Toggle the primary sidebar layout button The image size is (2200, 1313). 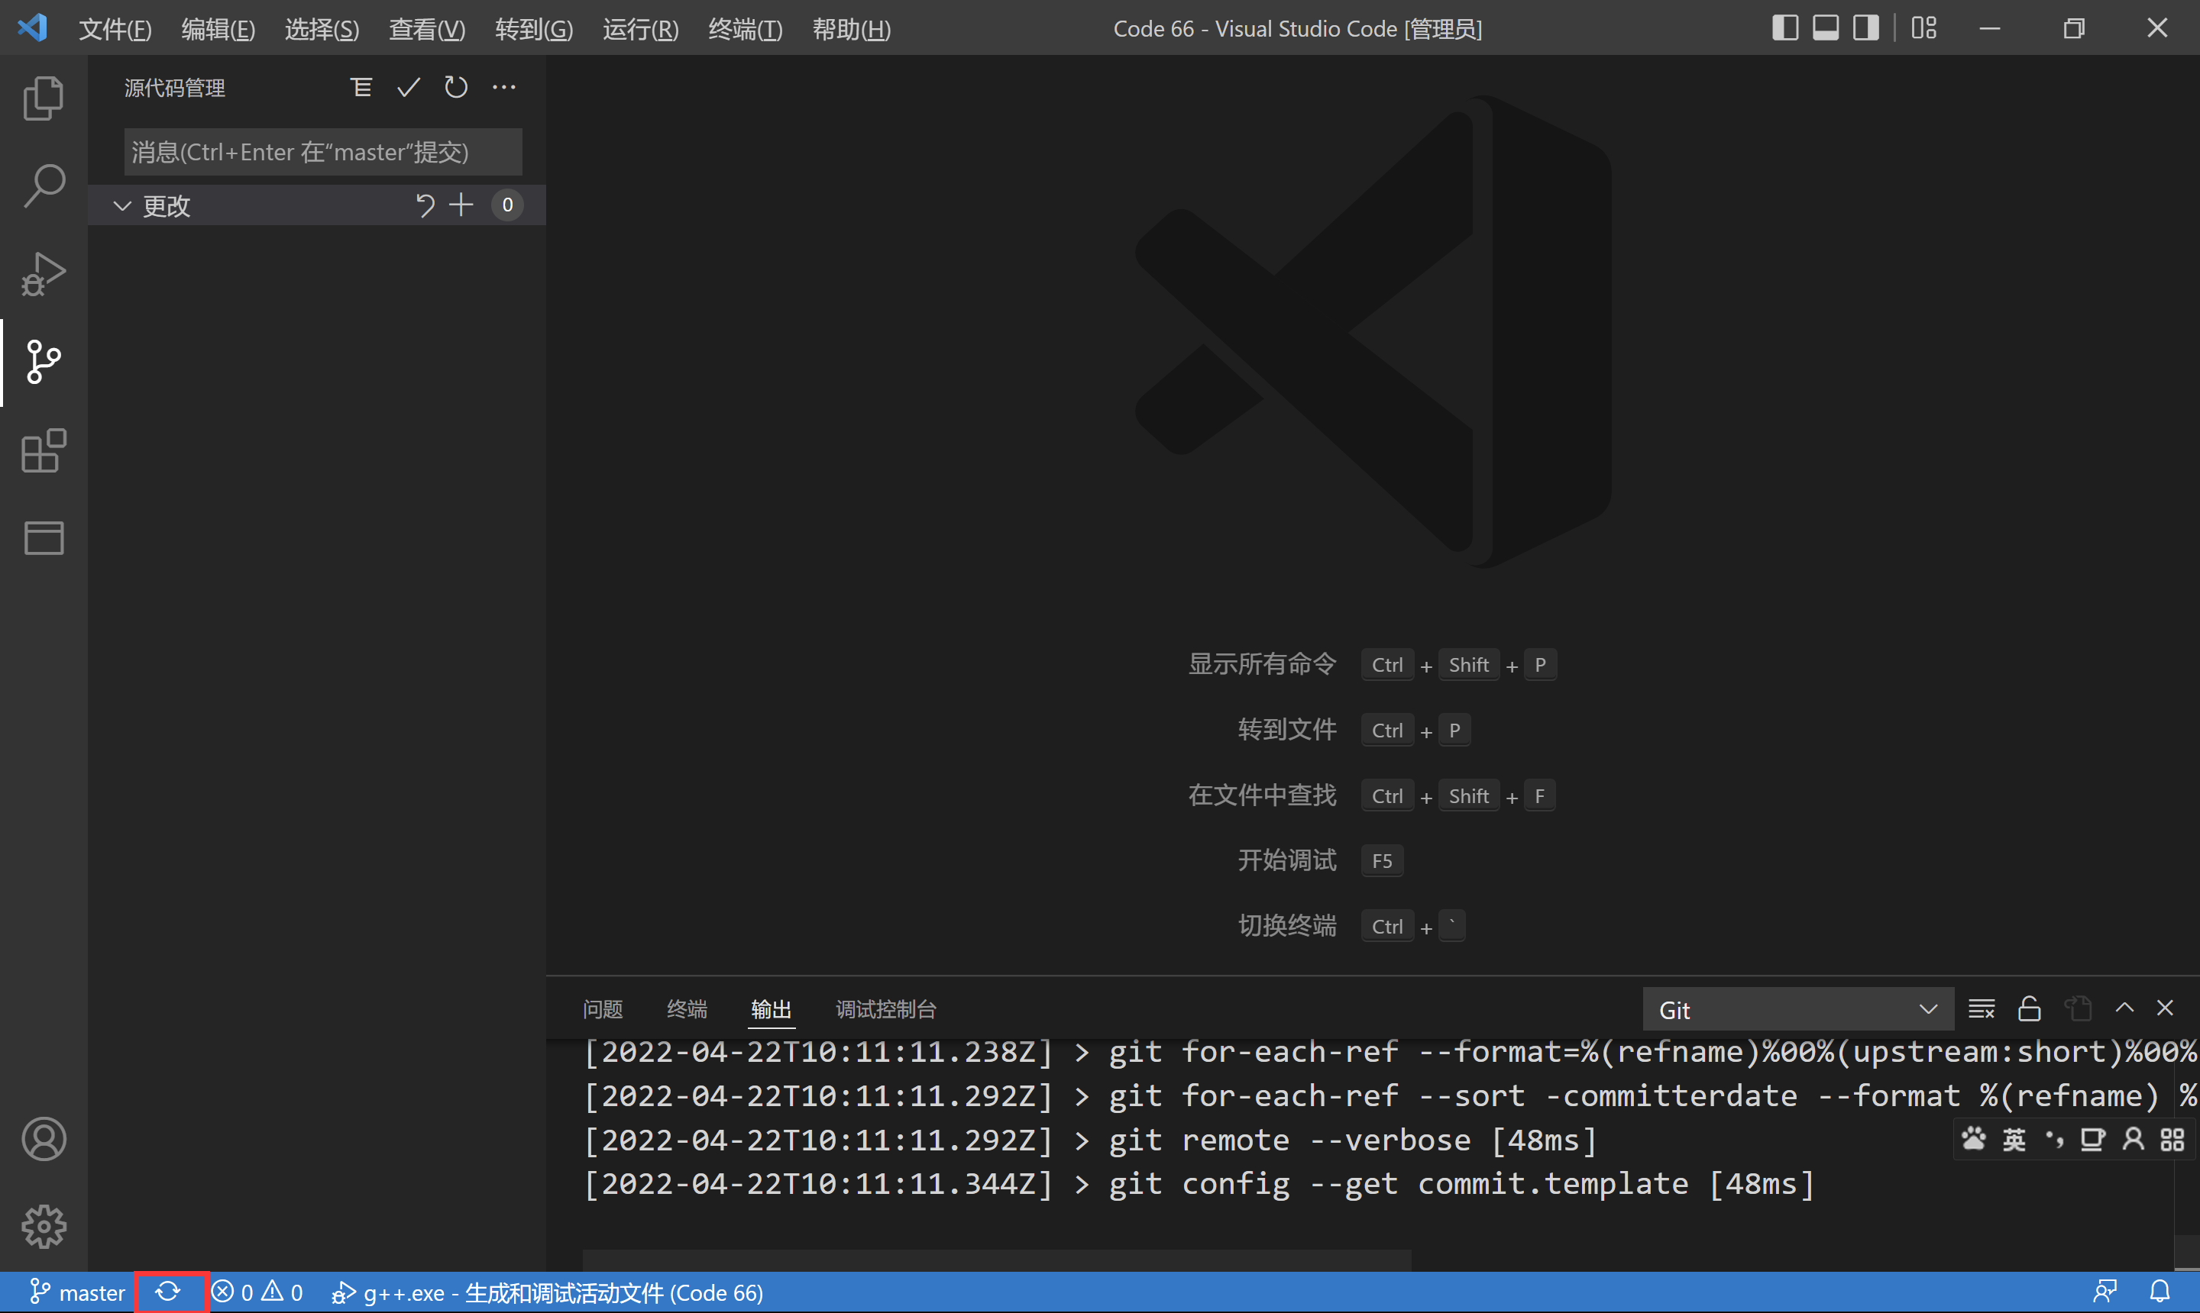click(x=1784, y=28)
